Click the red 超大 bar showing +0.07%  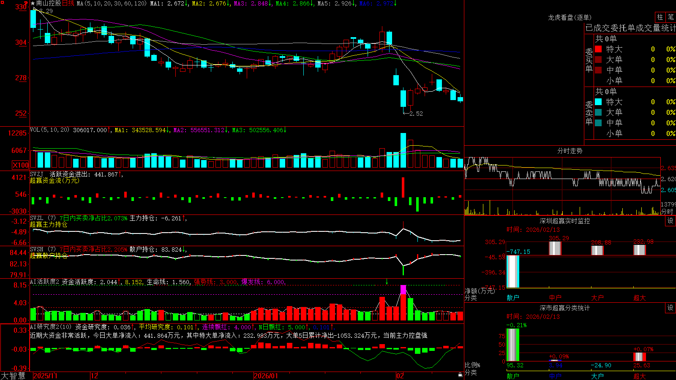640,357
